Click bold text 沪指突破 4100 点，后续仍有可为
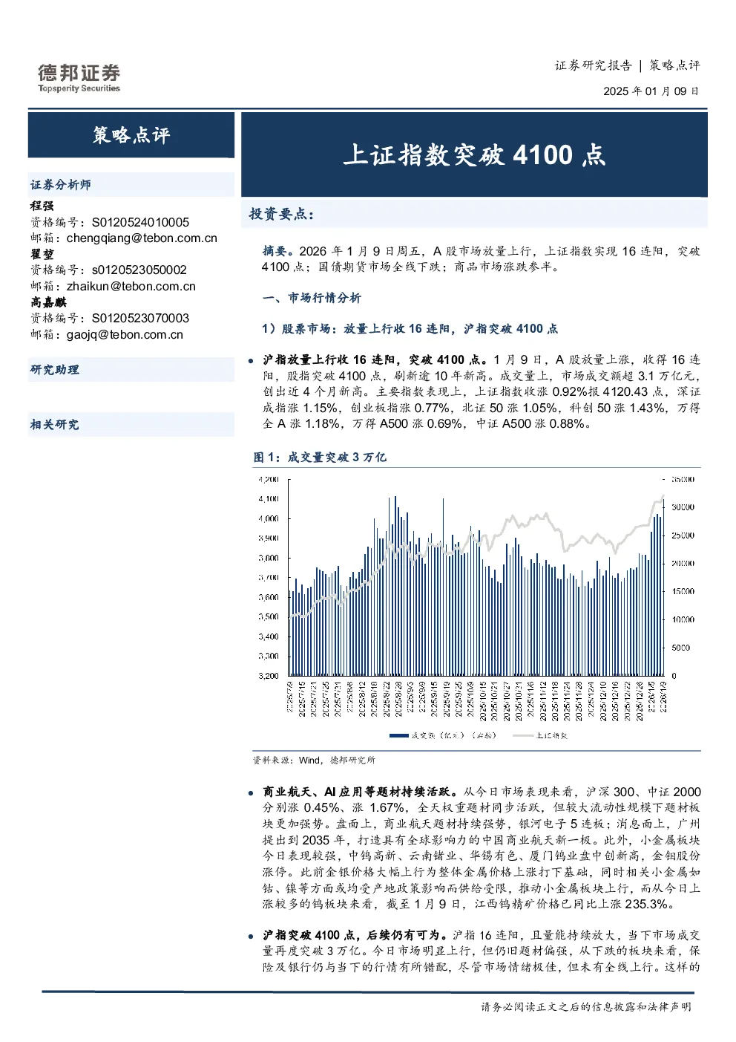This screenshot has height=1042, width=736. point(354,935)
